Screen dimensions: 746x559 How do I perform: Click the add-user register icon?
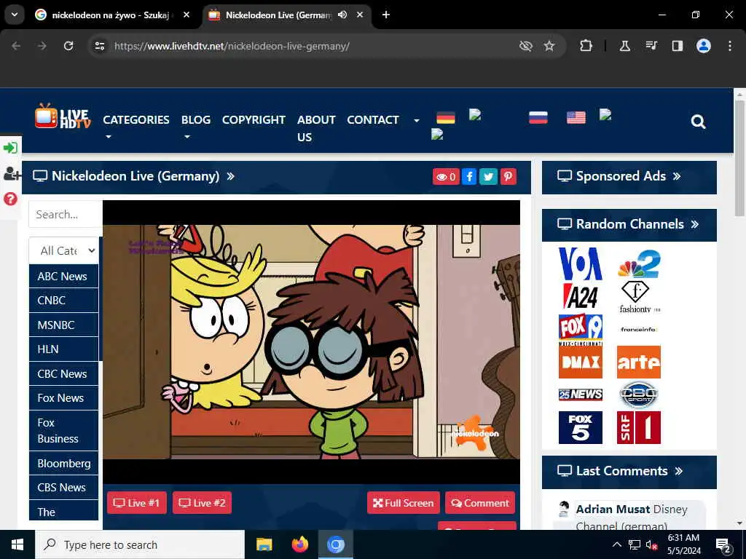point(12,173)
